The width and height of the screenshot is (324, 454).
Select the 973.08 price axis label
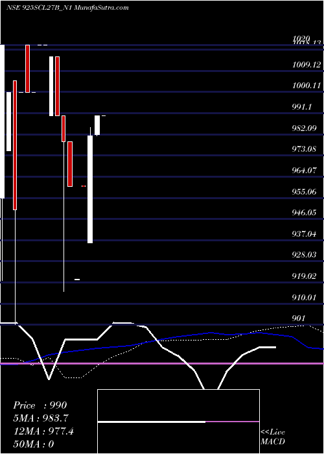306,149
